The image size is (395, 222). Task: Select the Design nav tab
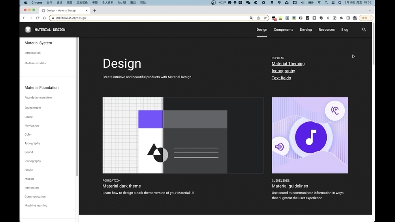tap(262, 30)
